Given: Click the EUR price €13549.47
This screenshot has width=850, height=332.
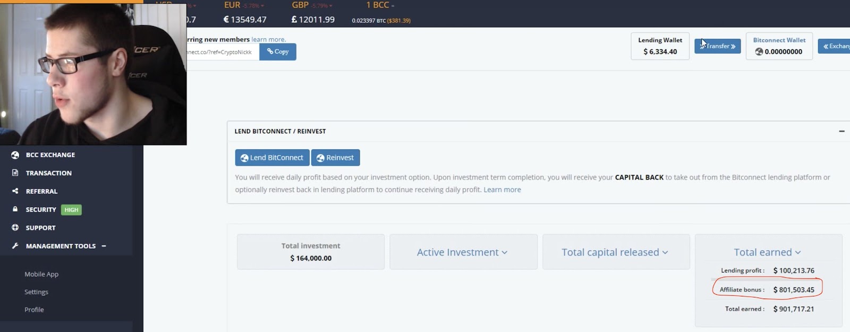Looking at the screenshot, I should point(245,20).
